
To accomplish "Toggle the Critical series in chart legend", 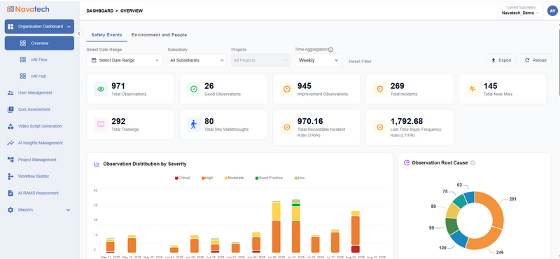I will click(x=183, y=178).
